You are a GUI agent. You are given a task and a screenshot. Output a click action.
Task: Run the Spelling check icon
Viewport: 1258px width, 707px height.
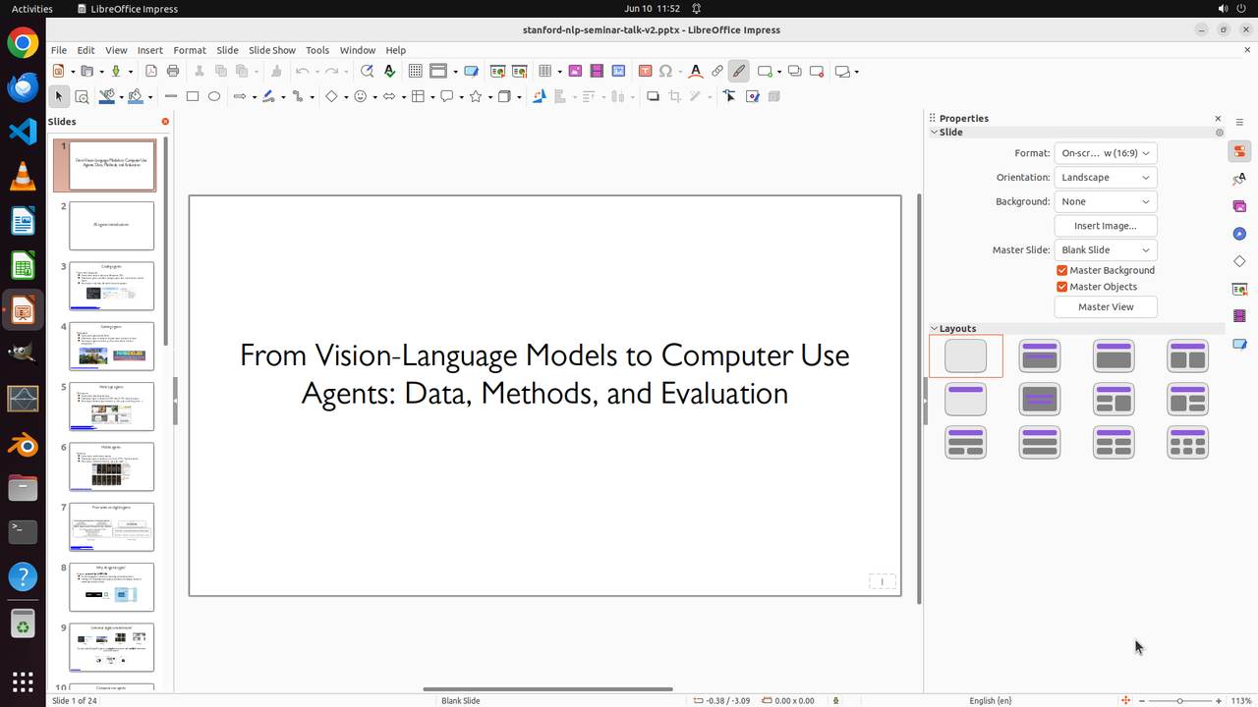pyautogui.click(x=389, y=71)
